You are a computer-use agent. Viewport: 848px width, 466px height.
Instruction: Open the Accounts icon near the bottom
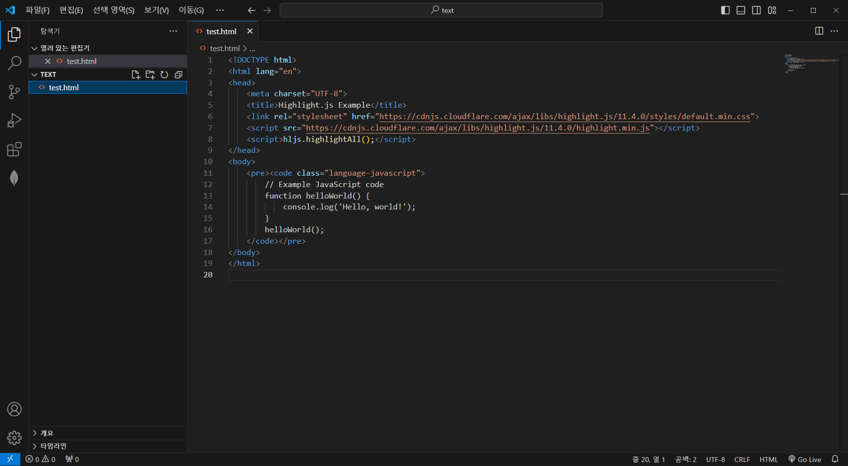point(14,409)
